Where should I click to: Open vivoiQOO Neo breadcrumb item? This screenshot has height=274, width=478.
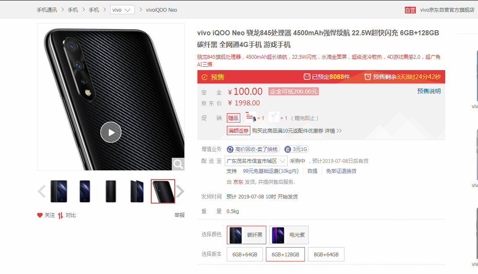click(x=161, y=10)
